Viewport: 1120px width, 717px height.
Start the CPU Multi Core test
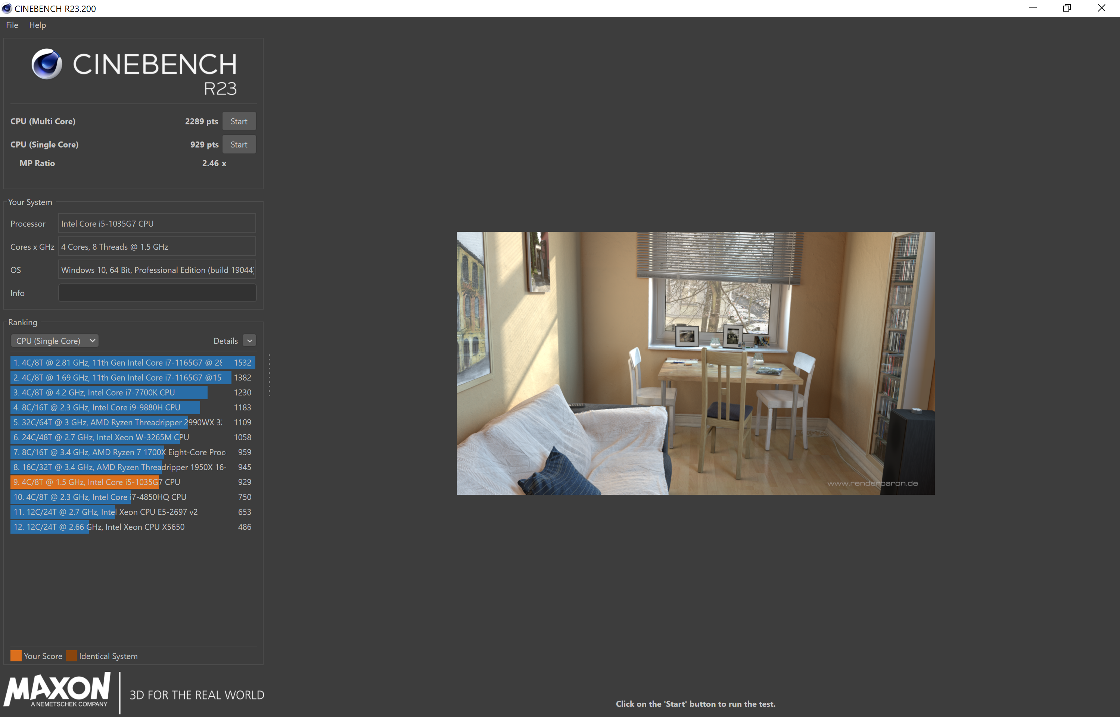click(x=239, y=121)
